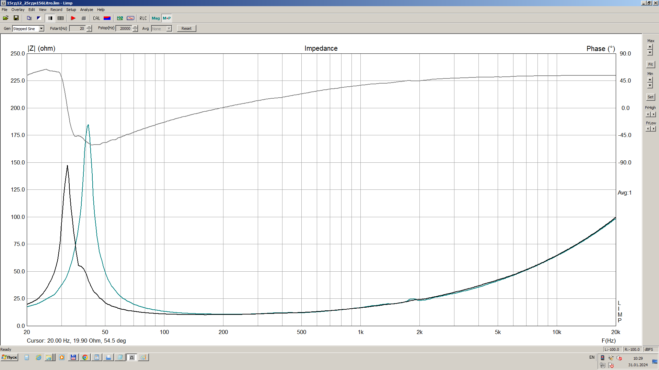Switch view to magnitude only (Mag)
The image size is (659, 370).
point(156,18)
